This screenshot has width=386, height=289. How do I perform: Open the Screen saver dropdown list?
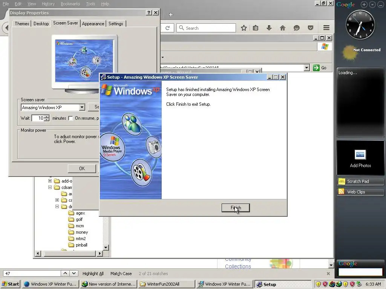click(82, 107)
